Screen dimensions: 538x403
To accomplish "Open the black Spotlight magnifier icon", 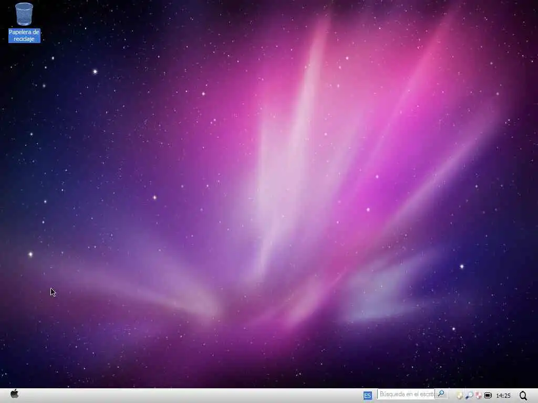I will (x=523, y=396).
